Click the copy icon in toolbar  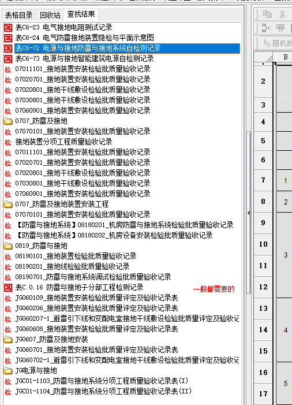click(267, 14)
